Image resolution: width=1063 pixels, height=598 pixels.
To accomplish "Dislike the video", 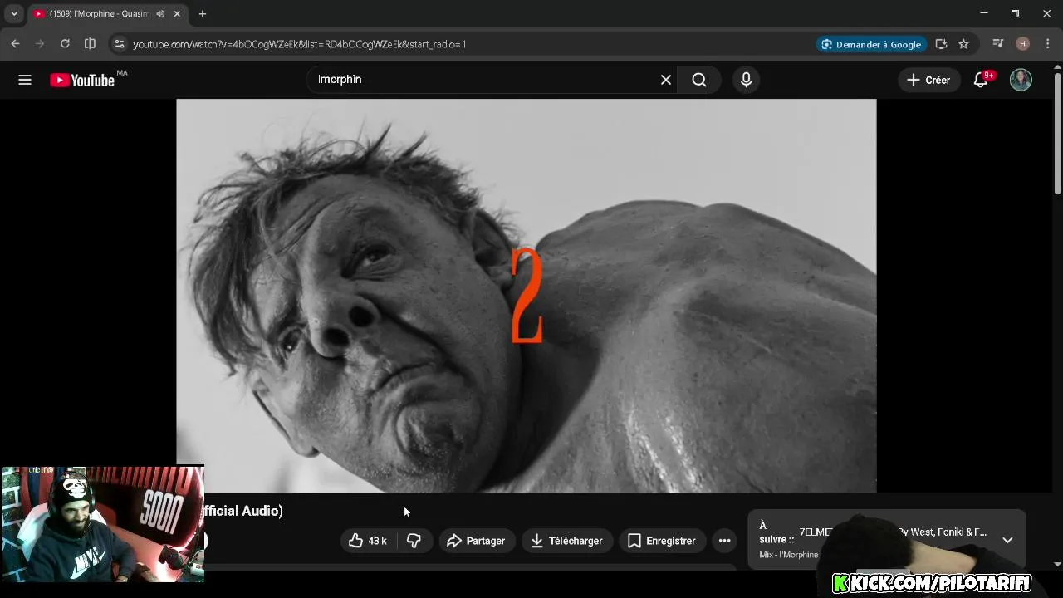I will coord(414,541).
